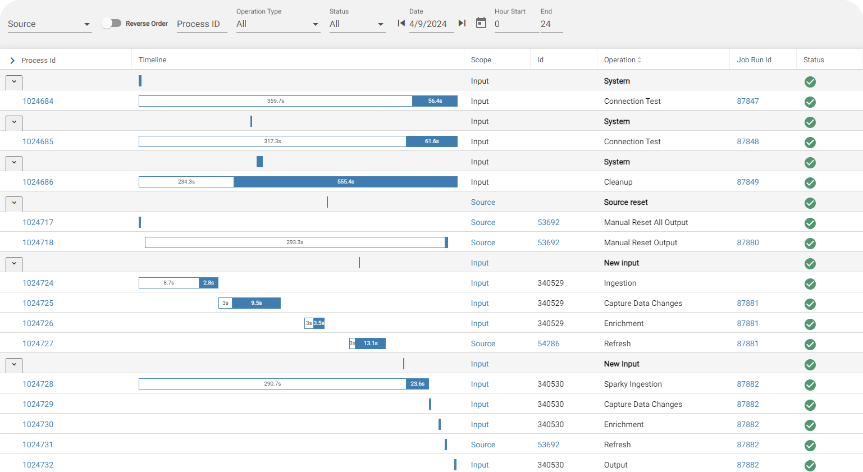
Task: Open the Source dropdown
Action: tap(49, 24)
